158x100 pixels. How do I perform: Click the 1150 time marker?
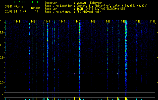coord(152,21)
